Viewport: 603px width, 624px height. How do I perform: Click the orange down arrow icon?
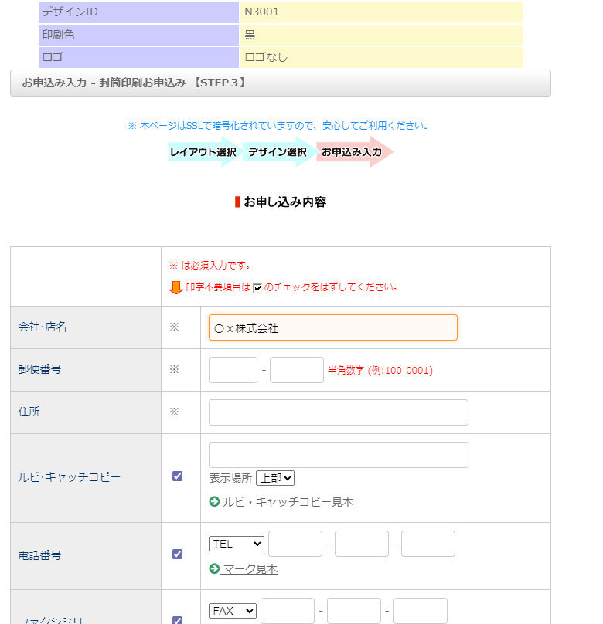pos(175,287)
